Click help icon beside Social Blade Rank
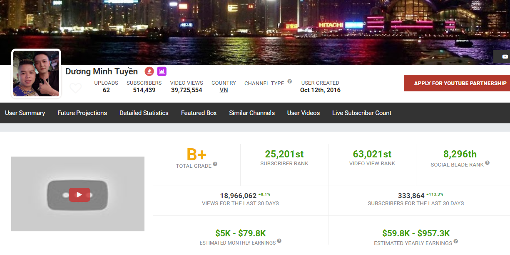Image resolution: width=510 pixels, height=255 pixels. pyautogui.click(x=488, y=163)
